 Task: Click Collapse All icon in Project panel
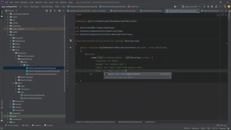(55, 11)
